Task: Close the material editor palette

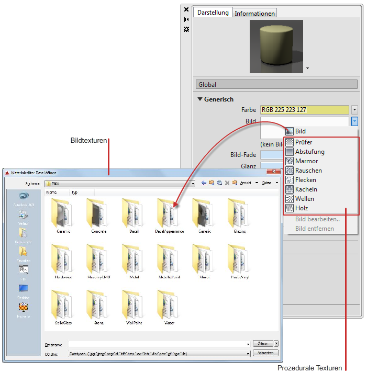Action: click(186, 9)
